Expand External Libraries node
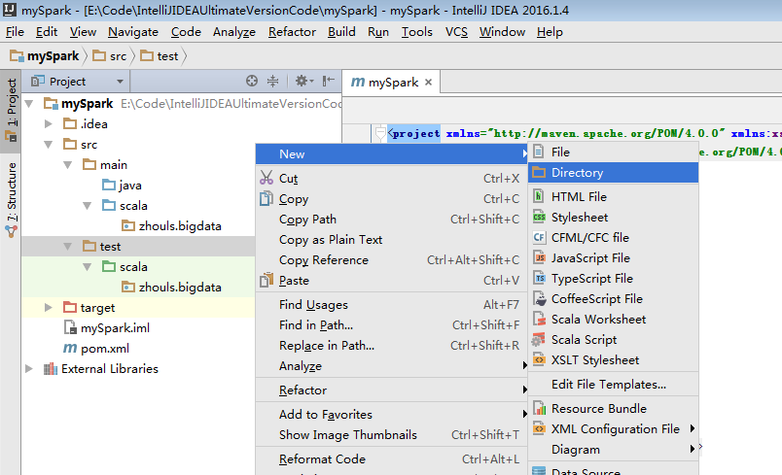Viewport: 782px width, 475px height. click(x=29, y=368)
